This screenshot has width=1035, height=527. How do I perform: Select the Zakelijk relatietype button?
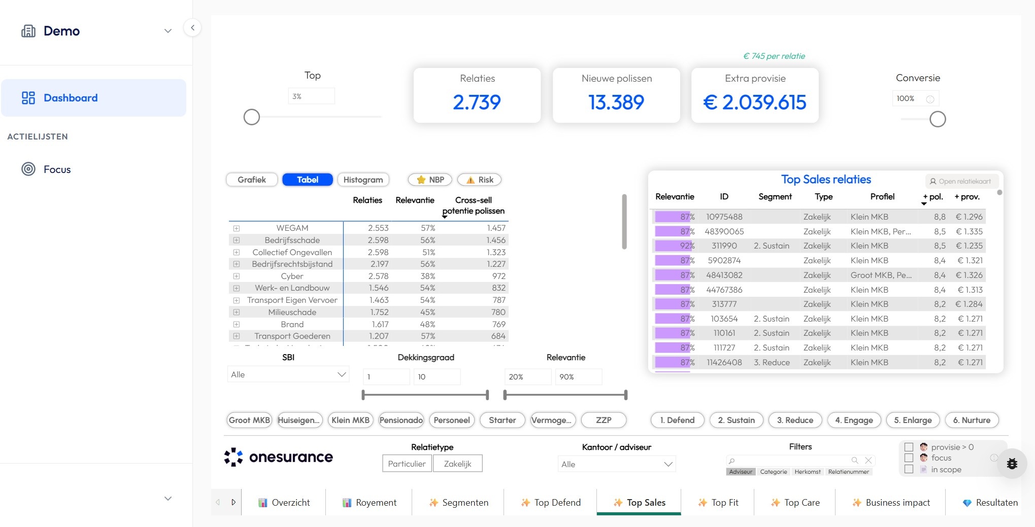click(457, 463)
